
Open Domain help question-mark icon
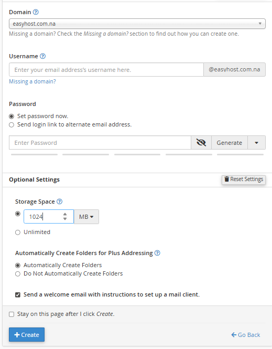[36, 12]
